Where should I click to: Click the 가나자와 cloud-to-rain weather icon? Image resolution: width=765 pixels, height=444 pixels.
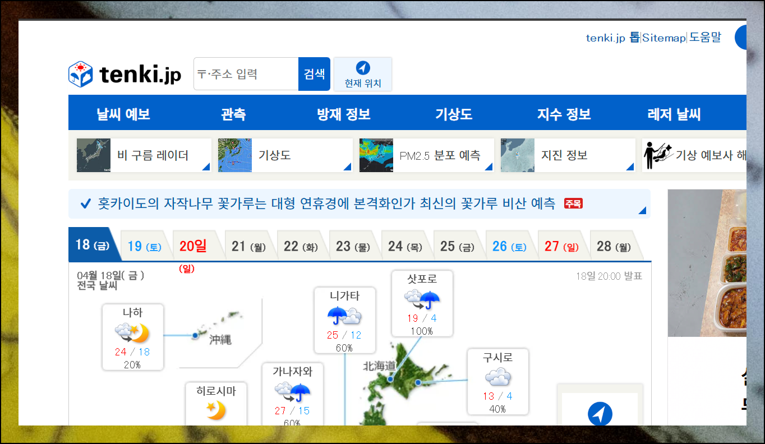292,391
